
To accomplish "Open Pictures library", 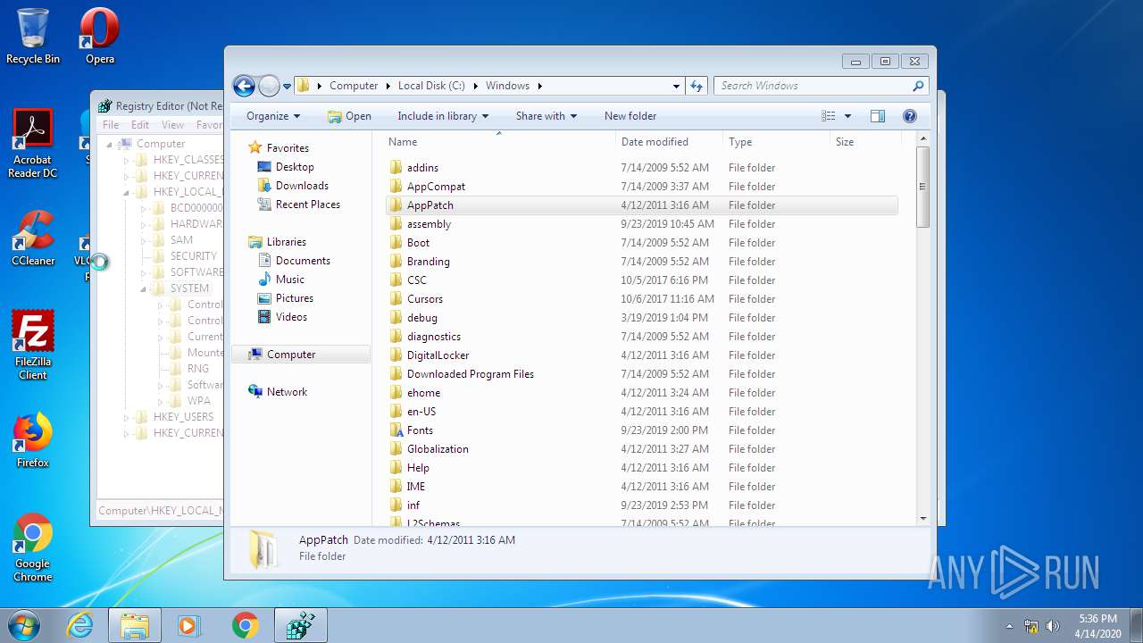I will click(x=294, y=298).
